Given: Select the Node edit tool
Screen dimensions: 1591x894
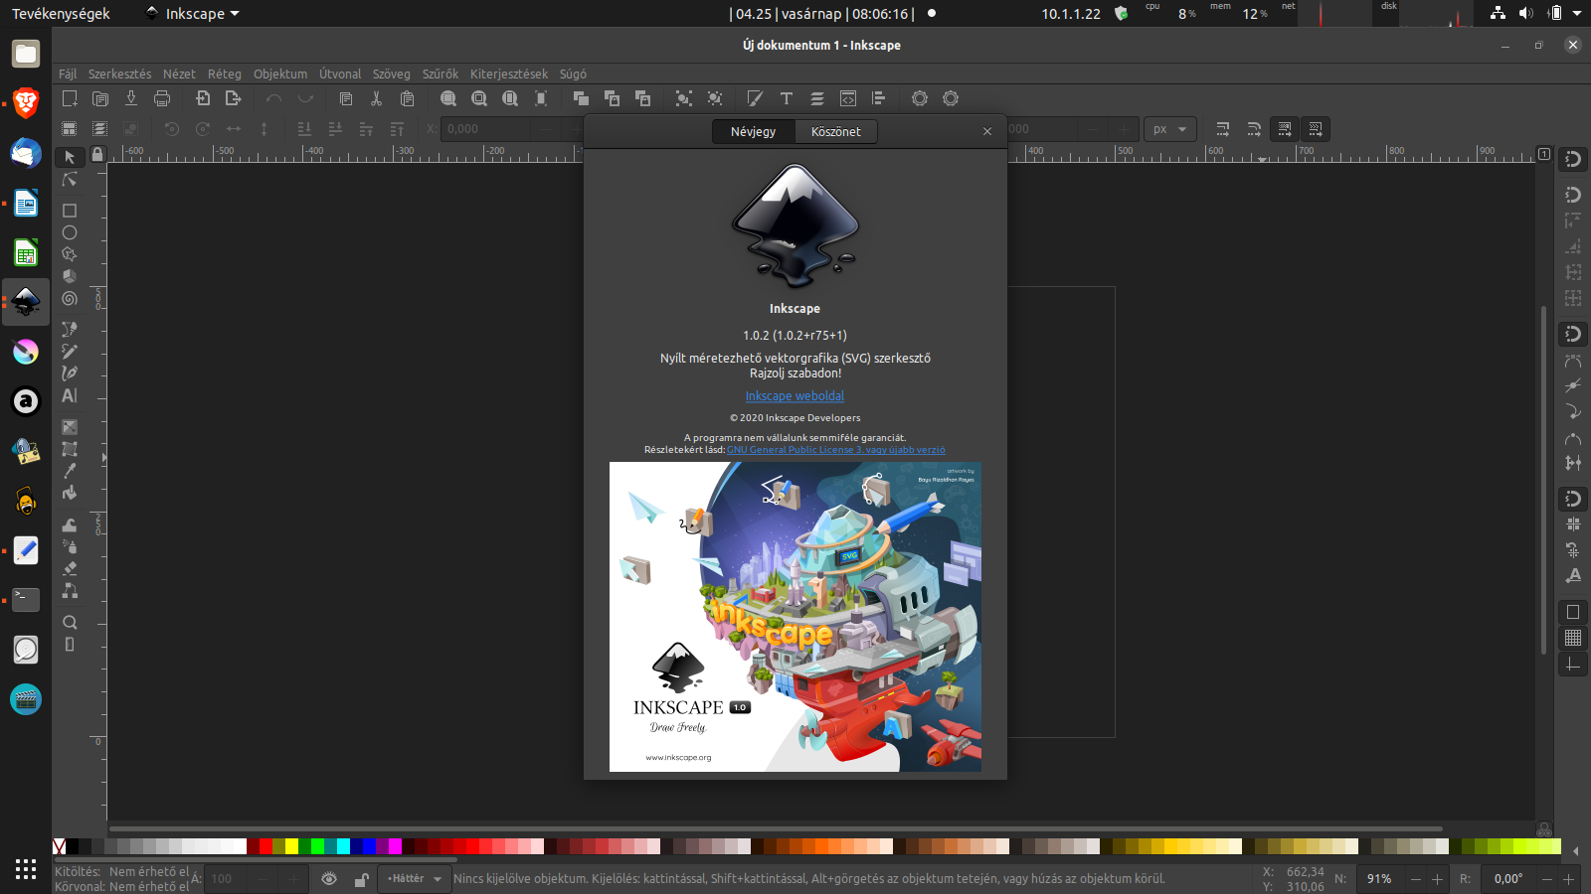Looking at the screenshot, I should pos(70,180).
